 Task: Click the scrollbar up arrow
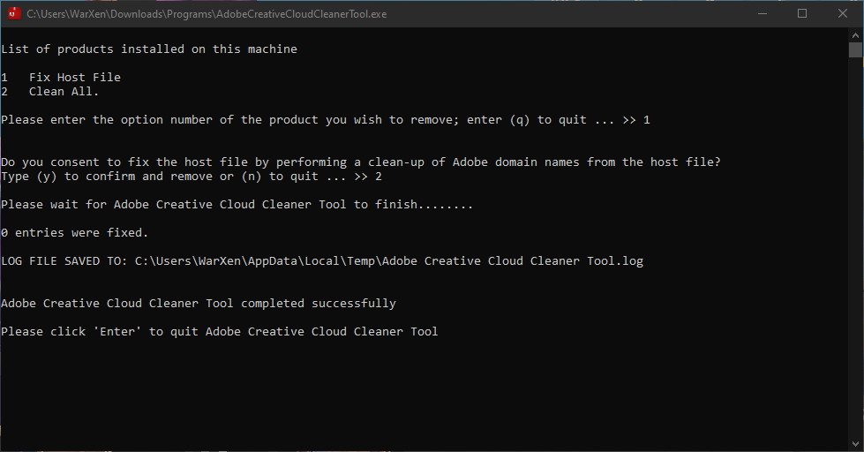click(855, 34)
